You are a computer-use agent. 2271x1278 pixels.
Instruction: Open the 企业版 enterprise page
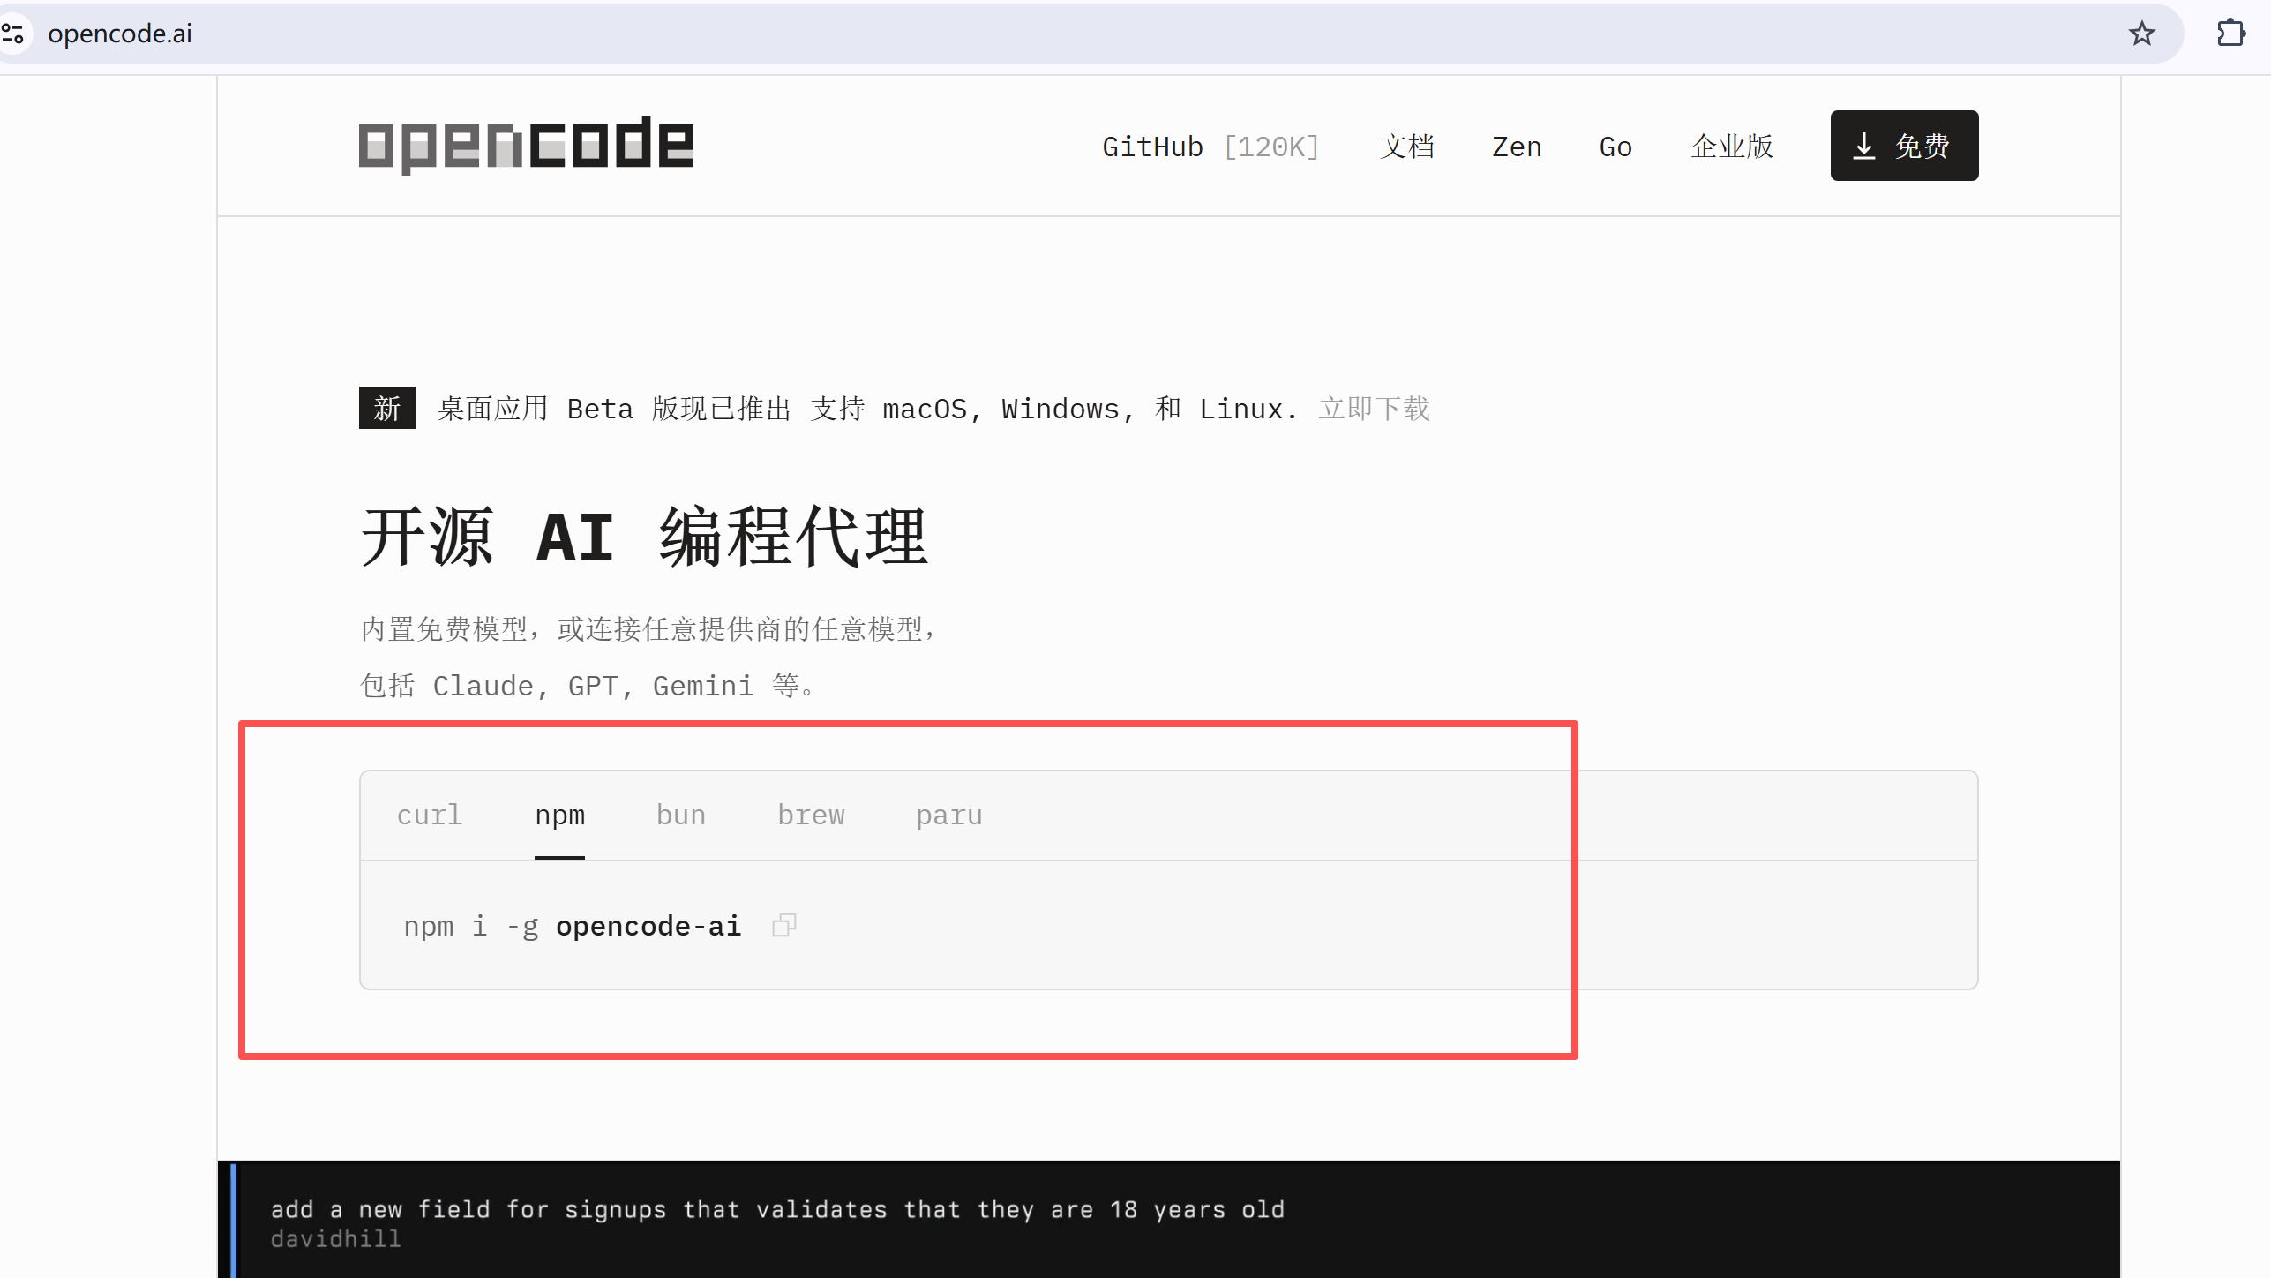tap(1731, 147)
